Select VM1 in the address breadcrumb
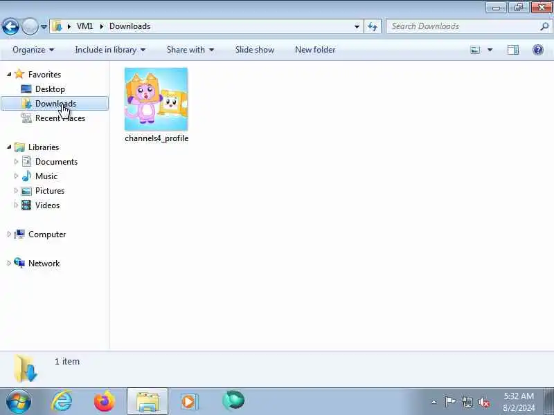 (x=84, y=26)
